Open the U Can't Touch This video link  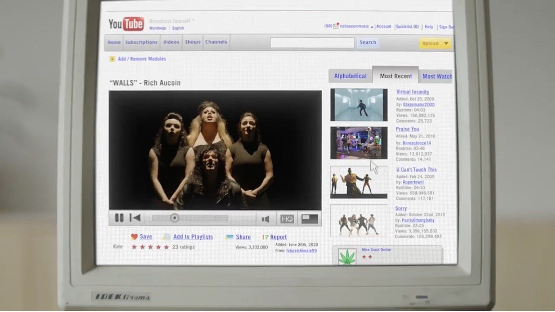tap(416, 169)
